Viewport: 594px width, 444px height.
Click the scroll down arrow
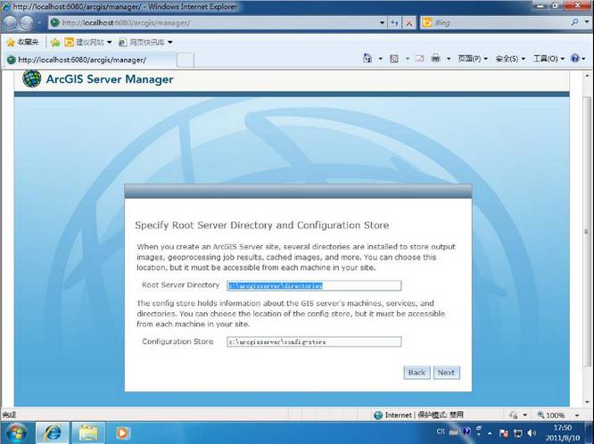click(x=587, y=401)
